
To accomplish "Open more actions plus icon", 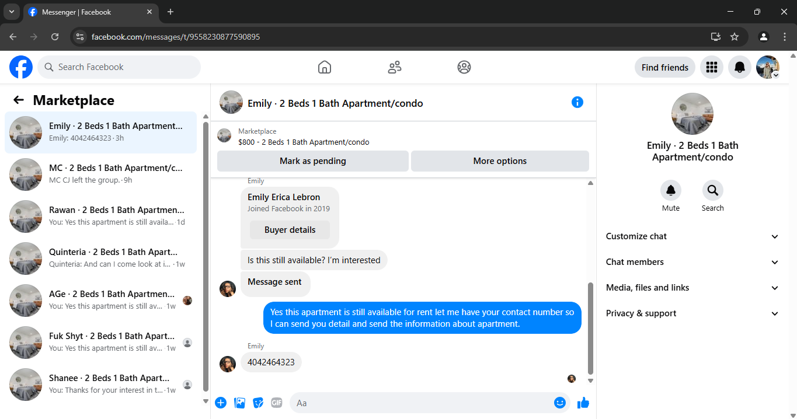I will click(x=221, y=403).
